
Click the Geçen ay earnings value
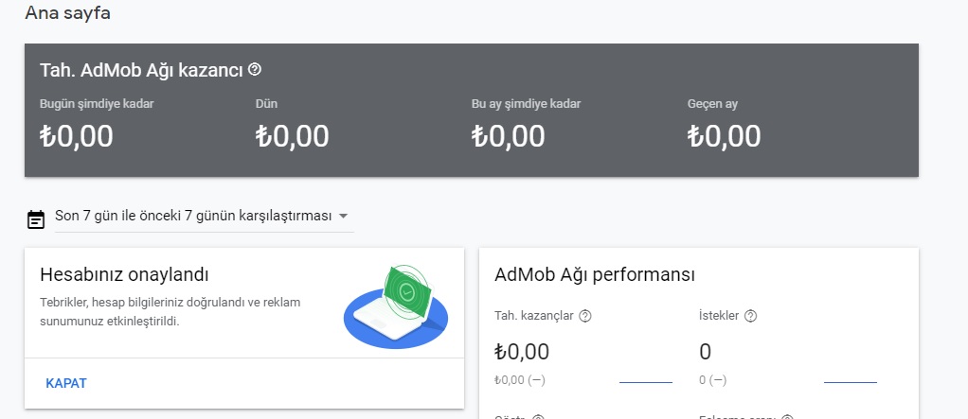pos(725,136)
